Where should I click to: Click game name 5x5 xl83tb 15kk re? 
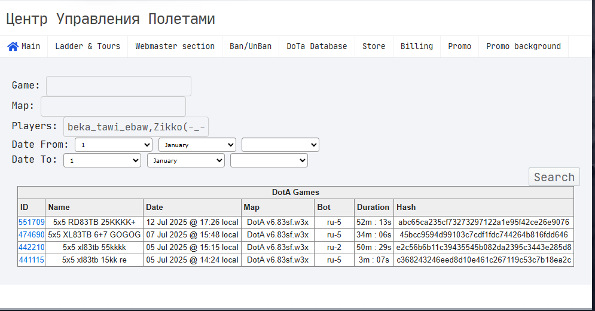point(94,260)
